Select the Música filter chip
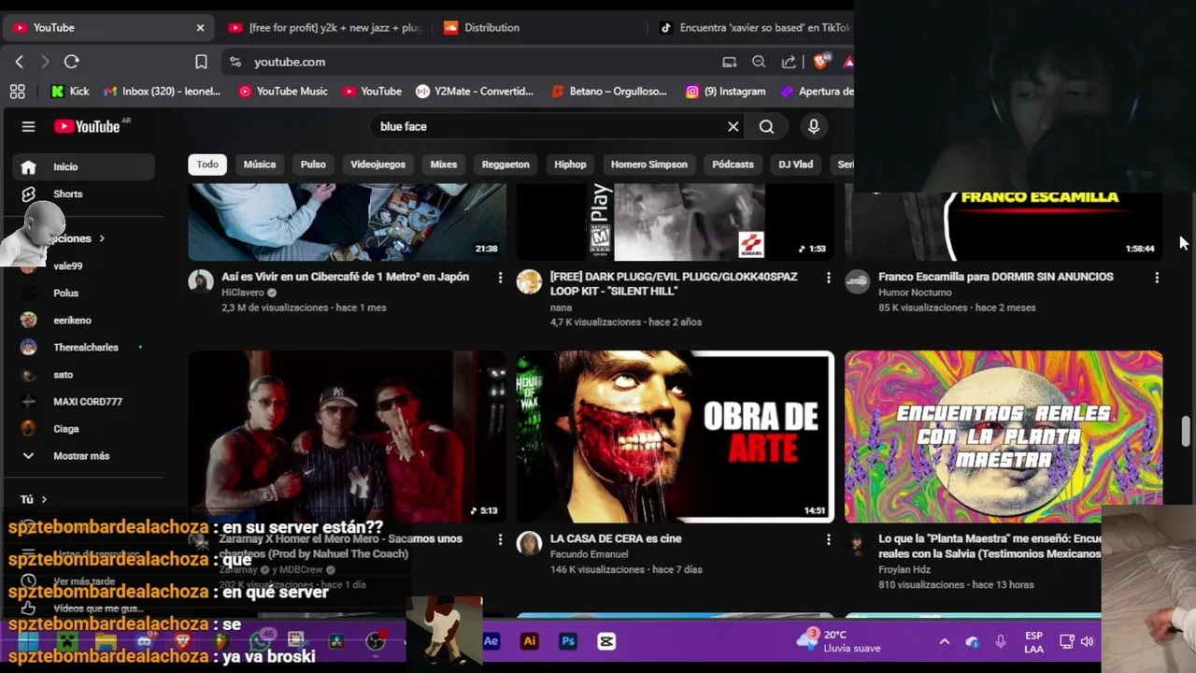The image size is (1196, 673). pyautogui.click(x=260, y=165)
